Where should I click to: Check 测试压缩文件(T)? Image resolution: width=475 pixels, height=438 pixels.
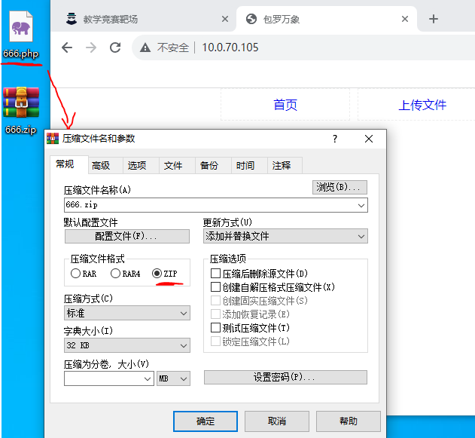pyautogui.click(x=215, y=328)
